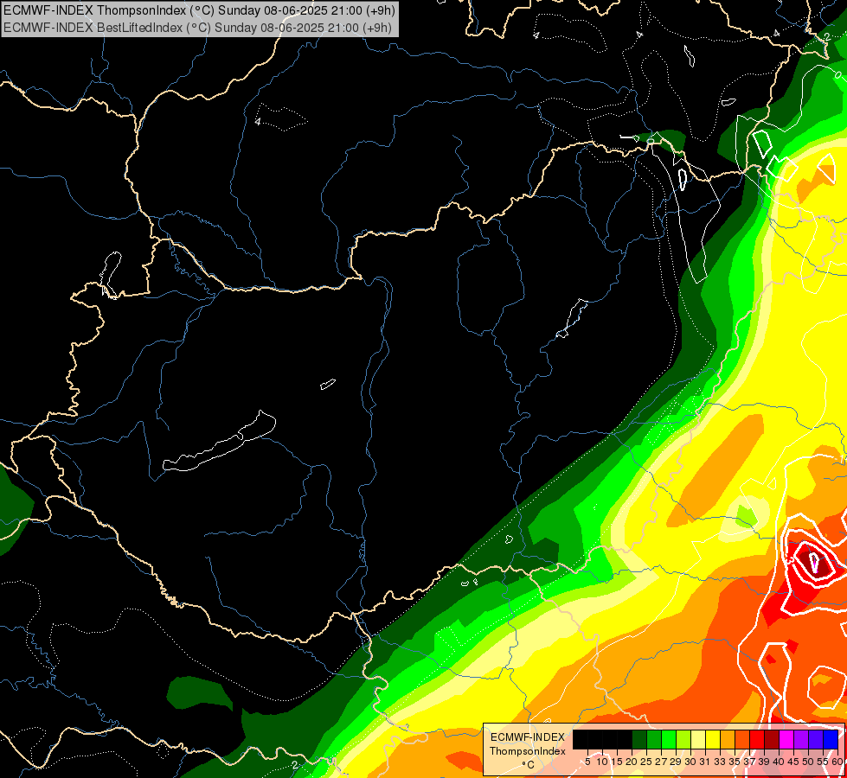Click the legend label 'ThompsonIndex'

click(528, 751)
